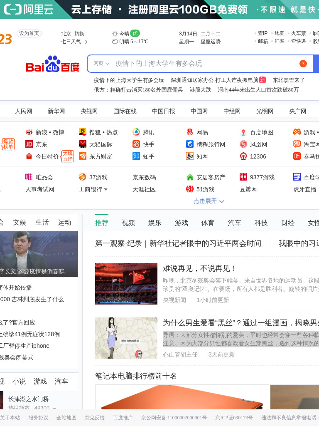Click the 查IP utility link
319x426 pixels.
coord(263,33)
